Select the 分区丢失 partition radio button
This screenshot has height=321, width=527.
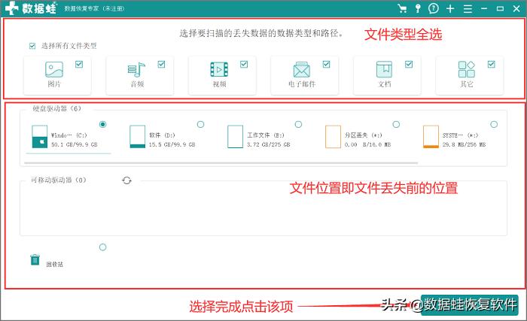click(396, 124)
